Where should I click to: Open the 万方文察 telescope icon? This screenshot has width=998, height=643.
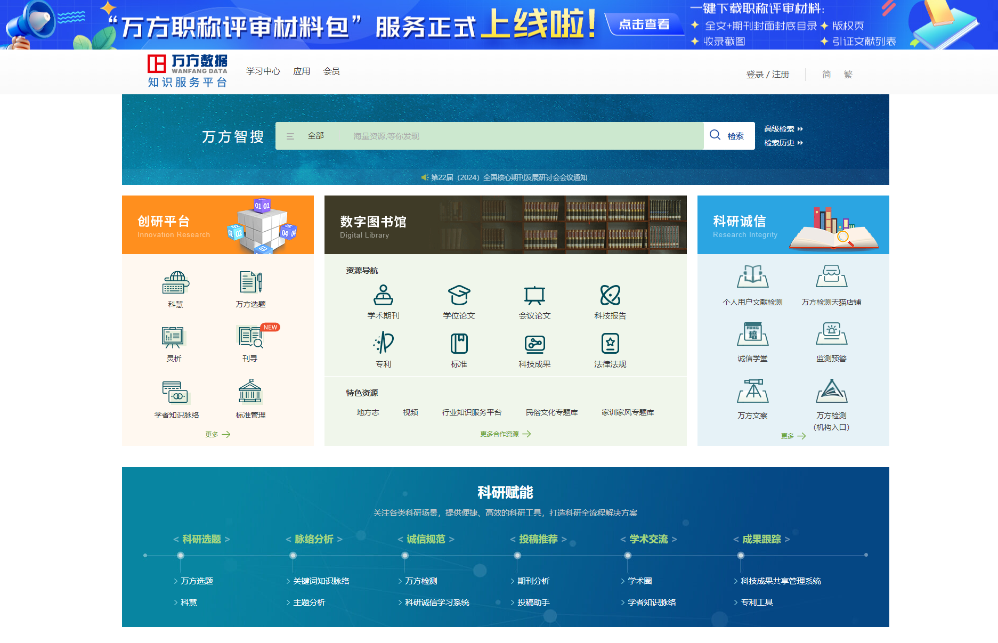(753, 390)
